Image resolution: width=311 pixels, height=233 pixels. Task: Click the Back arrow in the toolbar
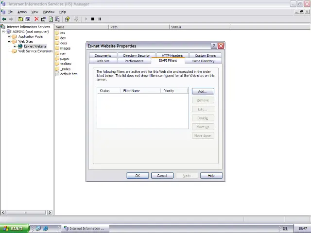(x=4, y=19)
